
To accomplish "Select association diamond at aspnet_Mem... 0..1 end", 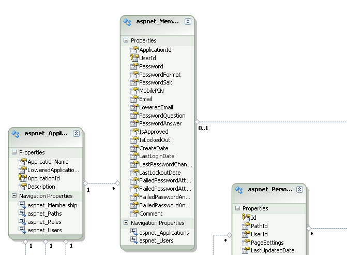I will (197, 122).
